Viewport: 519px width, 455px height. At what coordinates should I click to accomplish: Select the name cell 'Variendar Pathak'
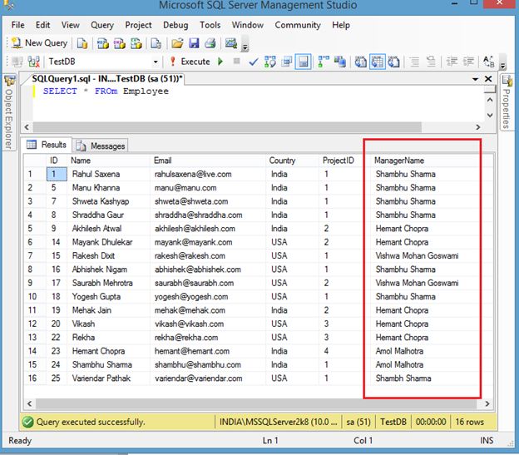tap(108, 378)
